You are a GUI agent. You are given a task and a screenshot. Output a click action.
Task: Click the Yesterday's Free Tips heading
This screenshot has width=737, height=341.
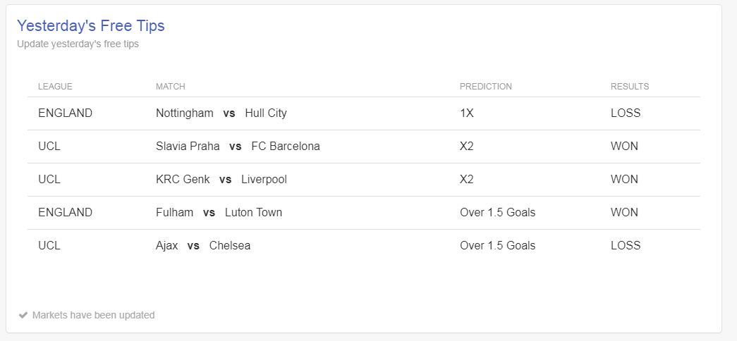91,25
